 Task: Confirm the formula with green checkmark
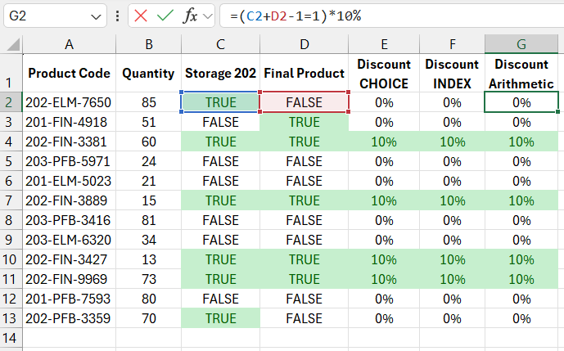(165, 16)
